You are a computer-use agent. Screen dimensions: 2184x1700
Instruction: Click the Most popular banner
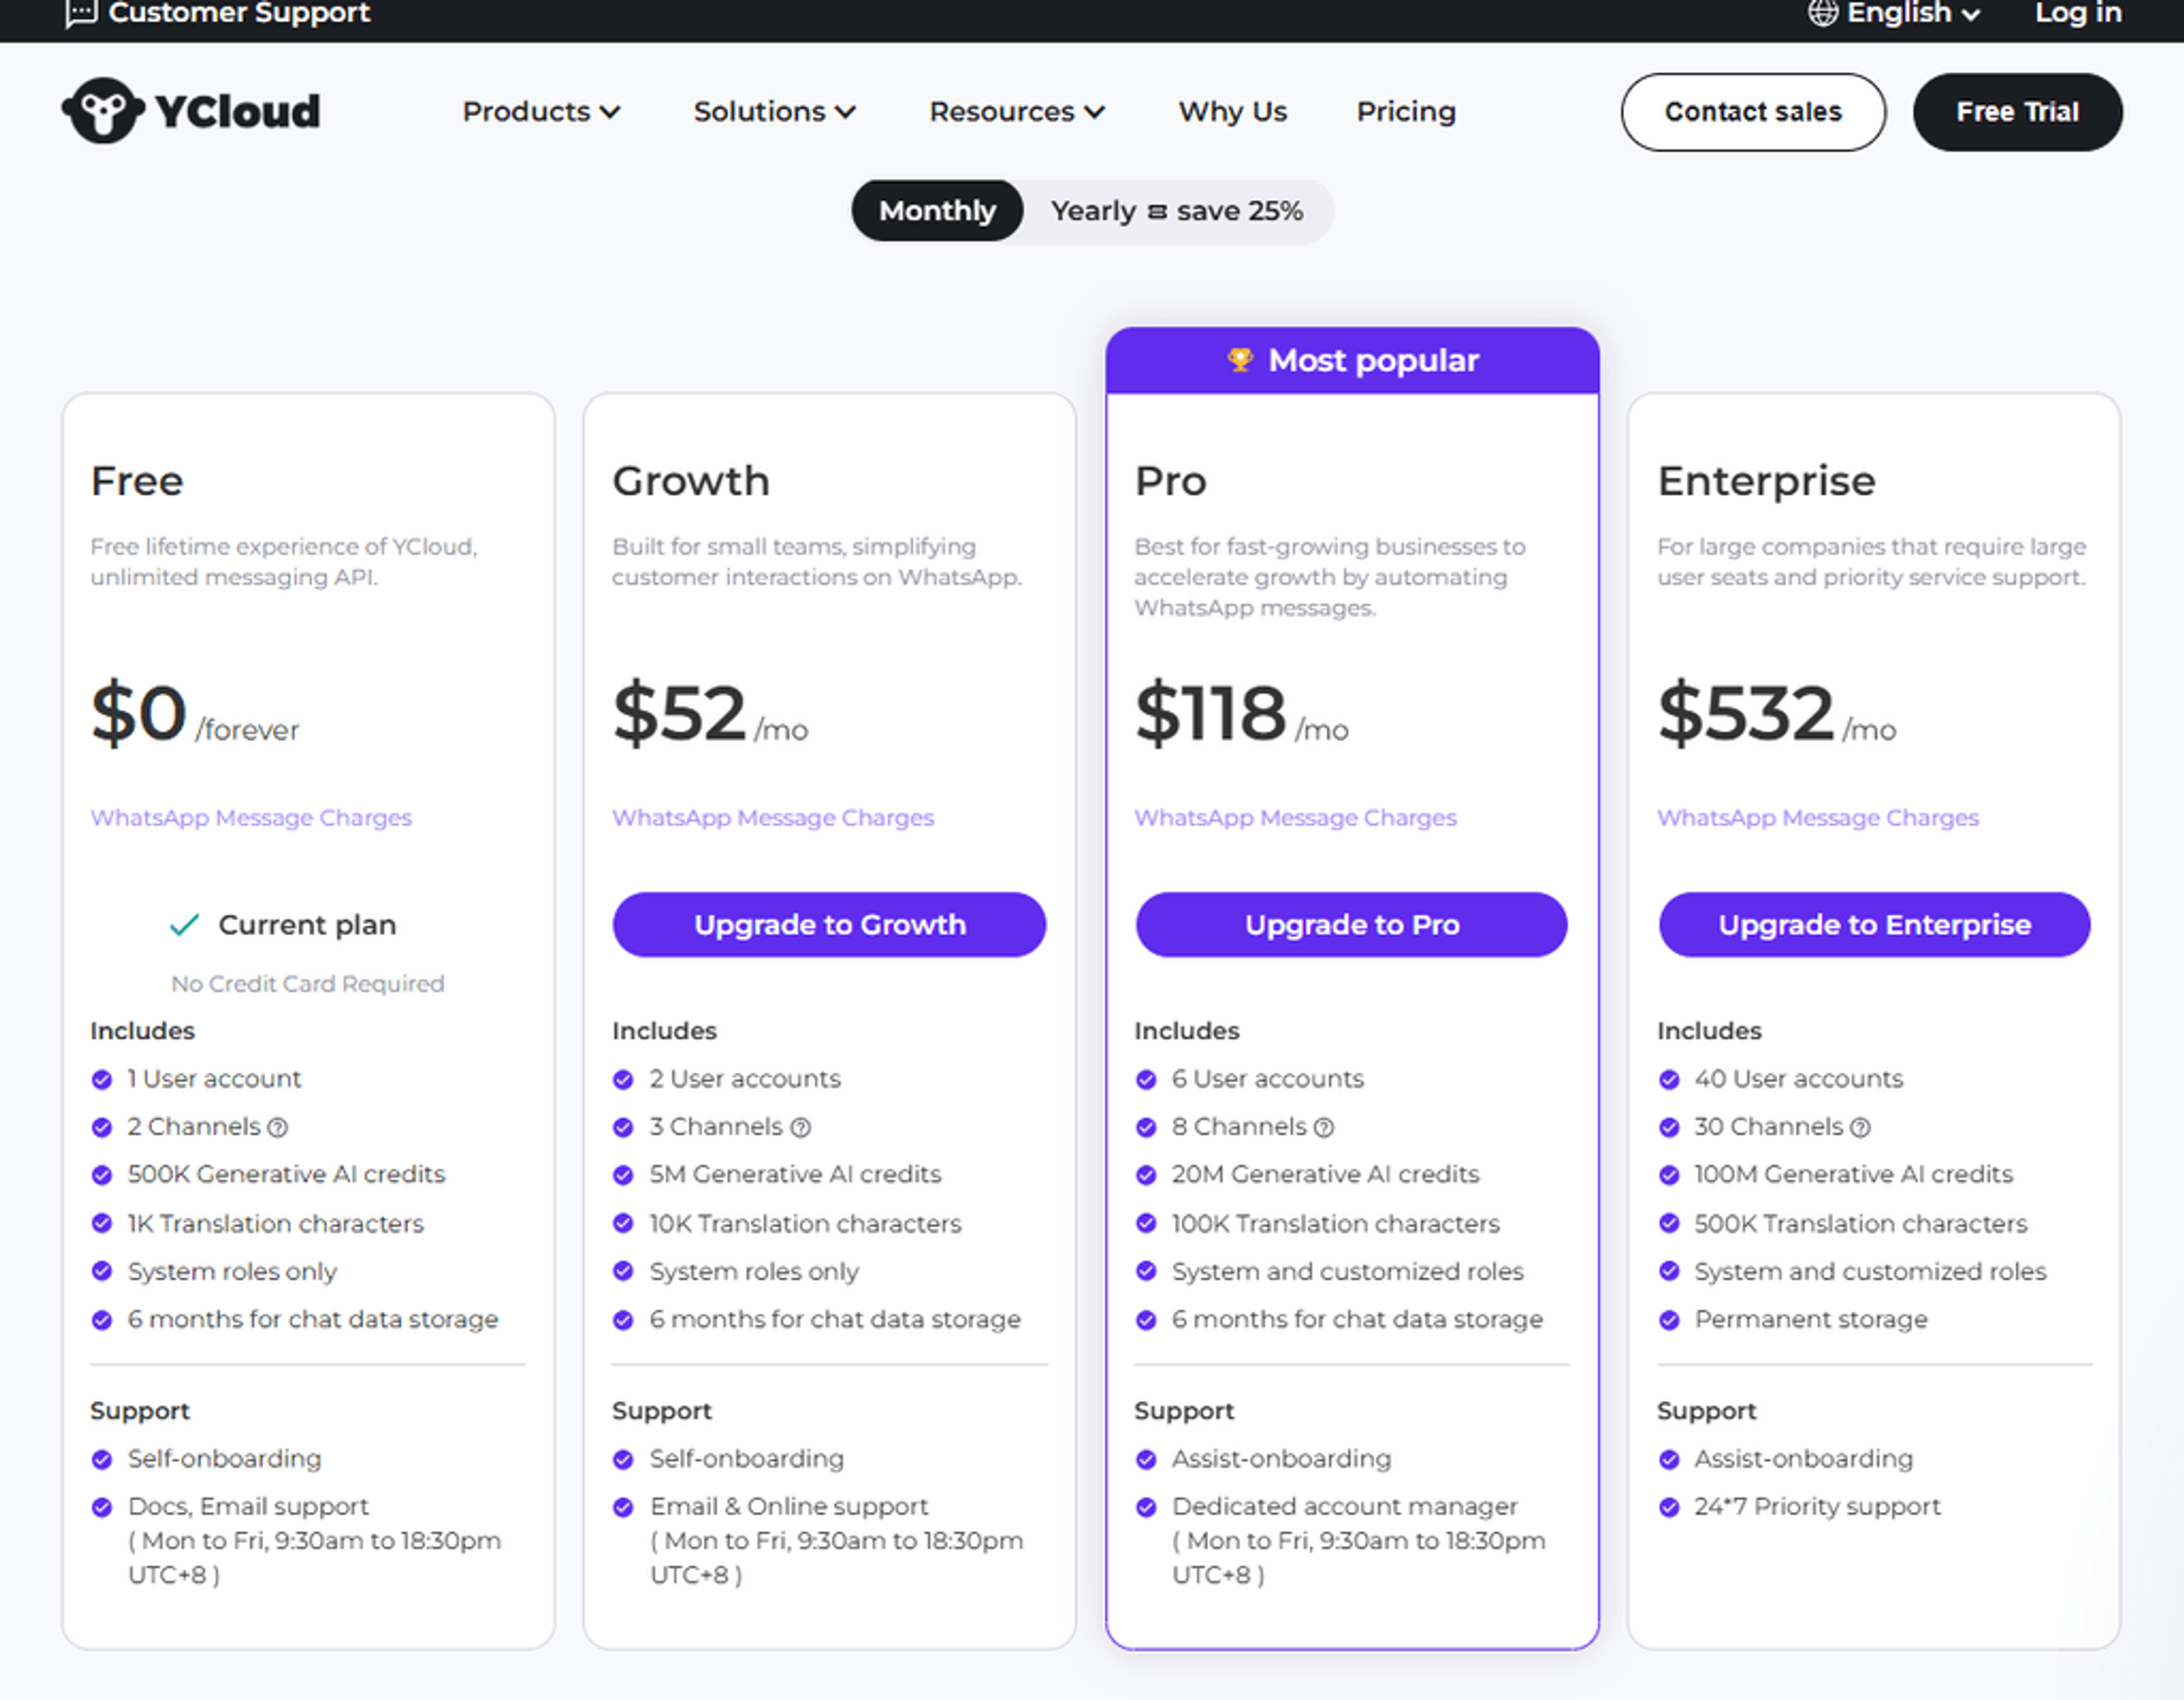pyautogui.click(x=1352, y=360)
